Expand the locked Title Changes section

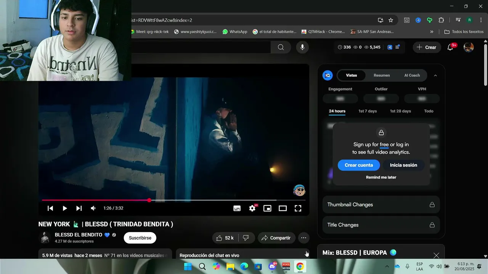click(381, 225)
